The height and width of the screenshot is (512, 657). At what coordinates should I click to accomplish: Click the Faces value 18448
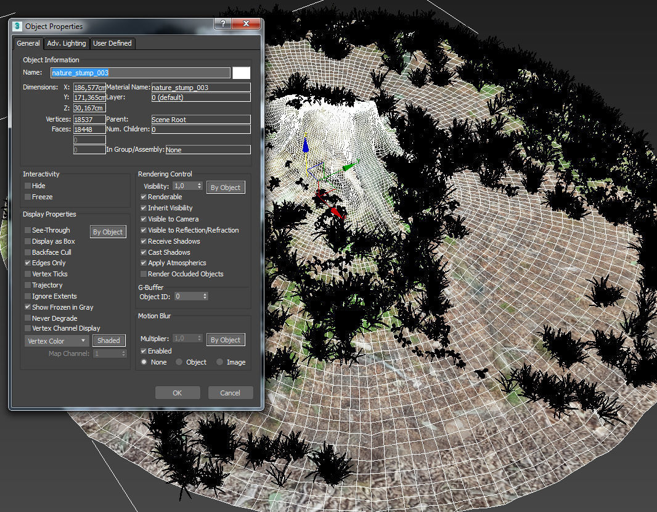[89, 130]
